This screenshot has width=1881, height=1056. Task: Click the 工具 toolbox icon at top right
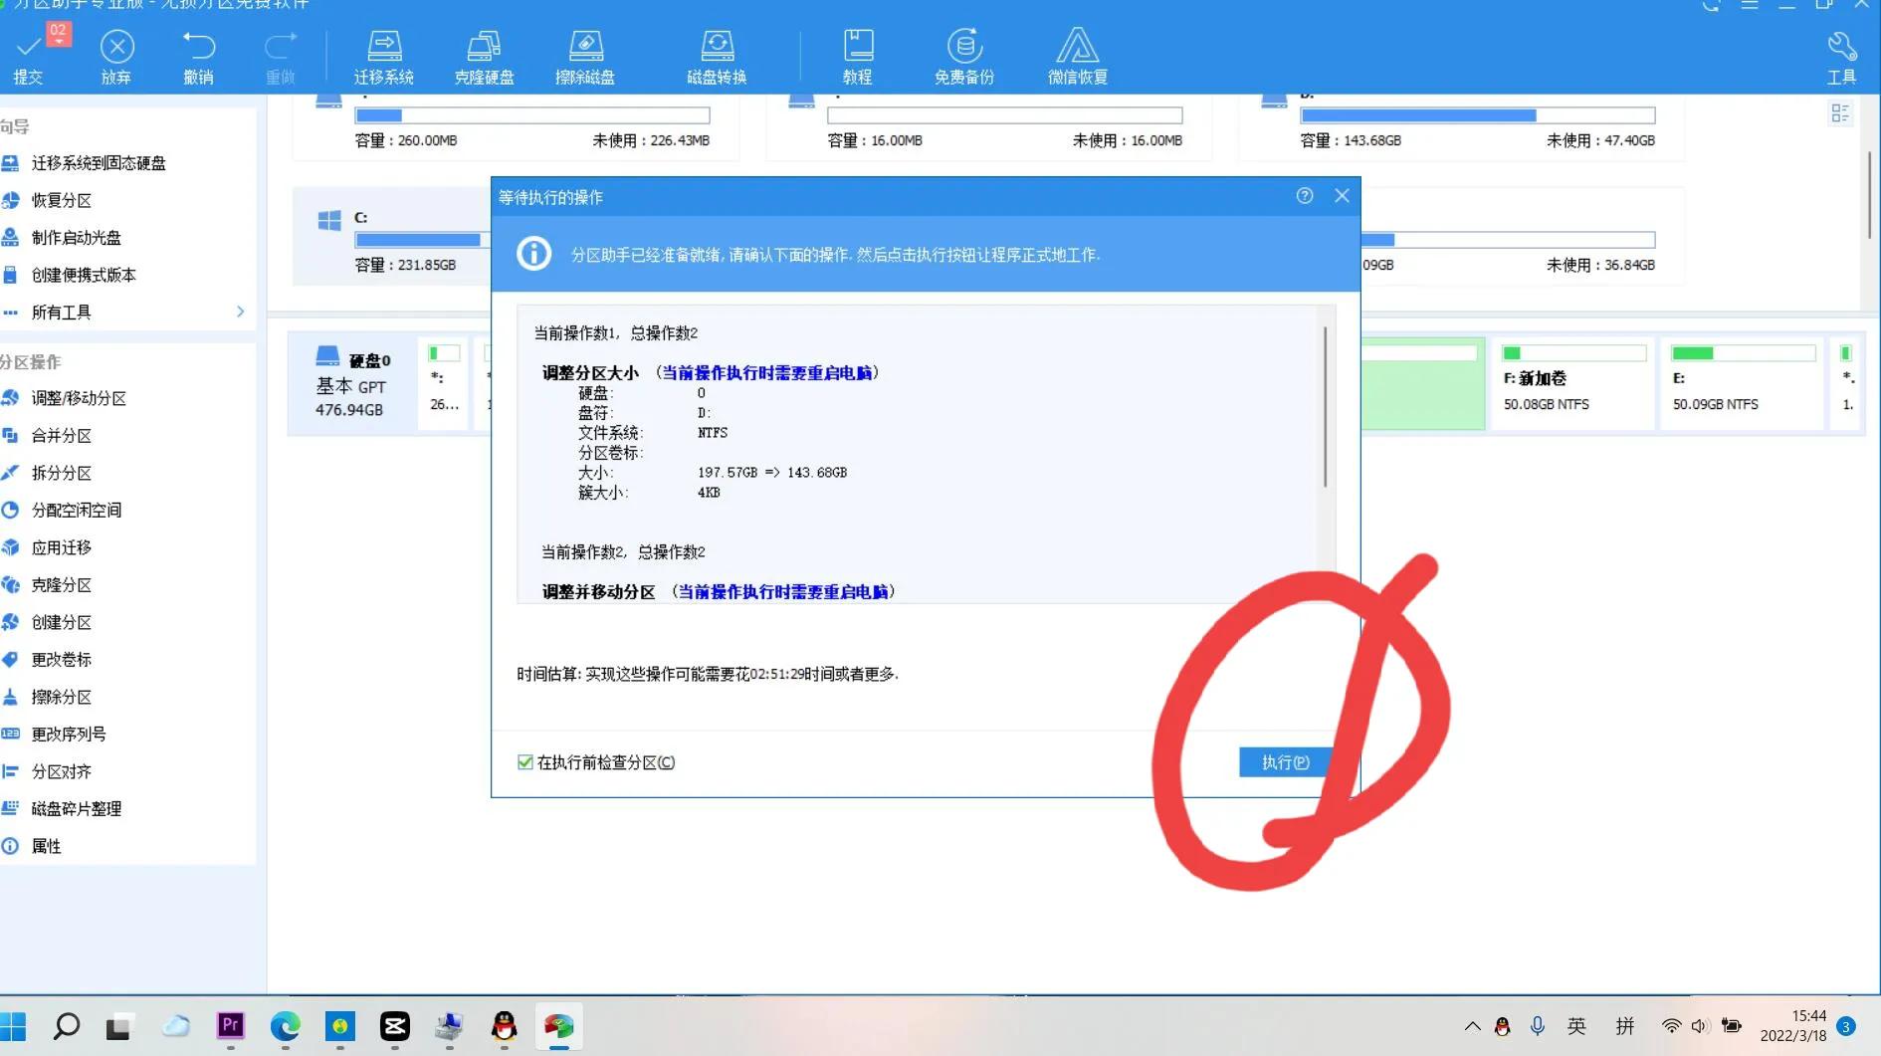pyautogui.click(x=1840, y=55)
